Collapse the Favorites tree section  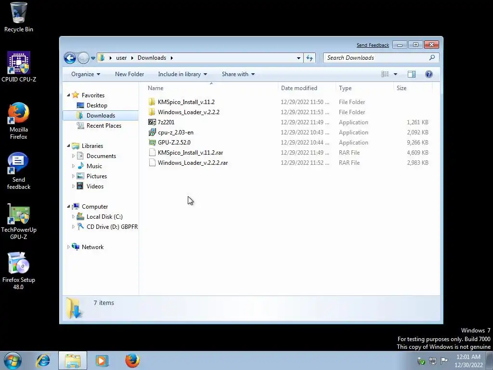pos(68,95)
